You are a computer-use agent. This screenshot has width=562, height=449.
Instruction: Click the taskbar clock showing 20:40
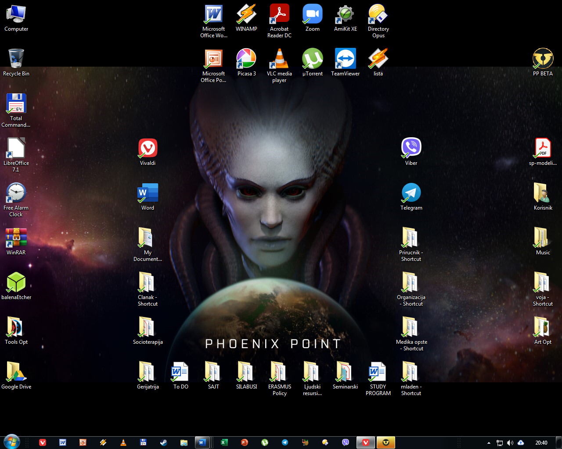[x=541, y=443]
